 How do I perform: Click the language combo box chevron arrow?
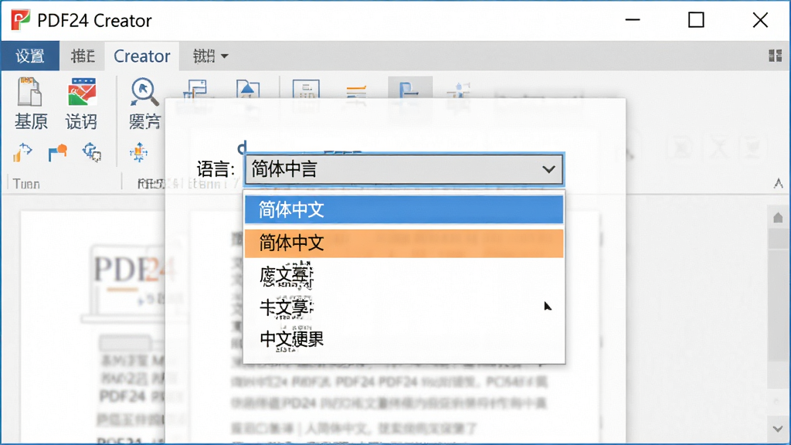[x=549, y=169]
